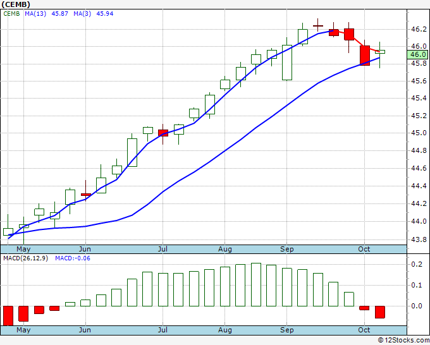Click the 43.8 price axis label
Image resolution: width=430 pixels, height=345 pixels.
tap(419, 239)
